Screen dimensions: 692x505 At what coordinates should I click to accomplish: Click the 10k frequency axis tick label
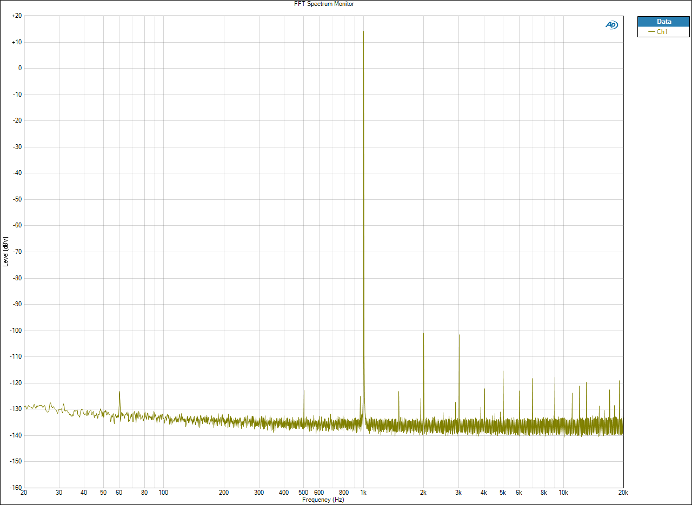[563, 493]
